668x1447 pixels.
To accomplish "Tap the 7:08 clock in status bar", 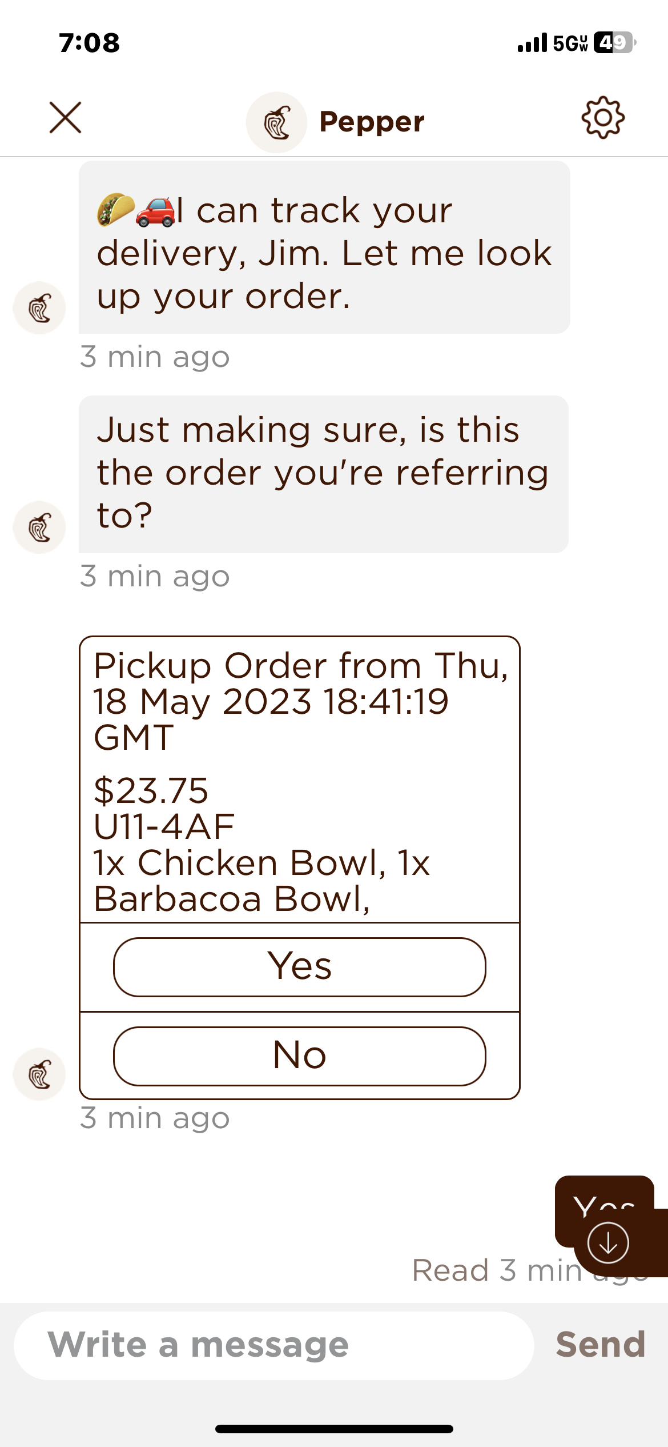I will (x=90, y=43).
